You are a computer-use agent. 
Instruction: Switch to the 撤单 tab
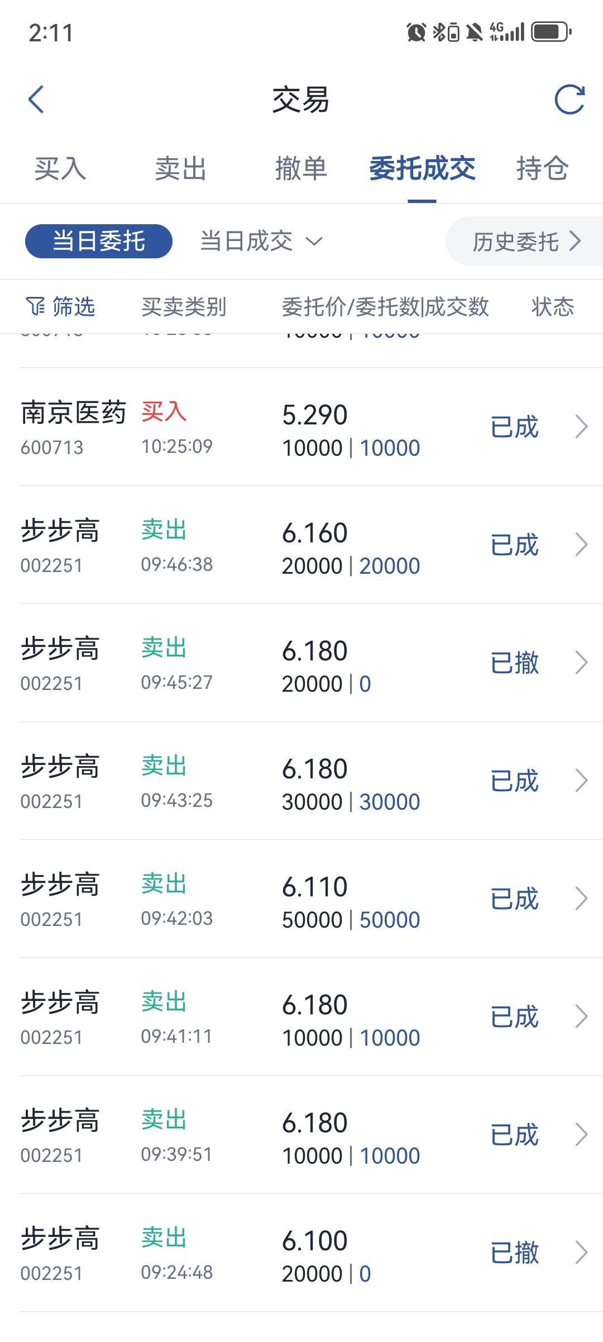(301, 168)
